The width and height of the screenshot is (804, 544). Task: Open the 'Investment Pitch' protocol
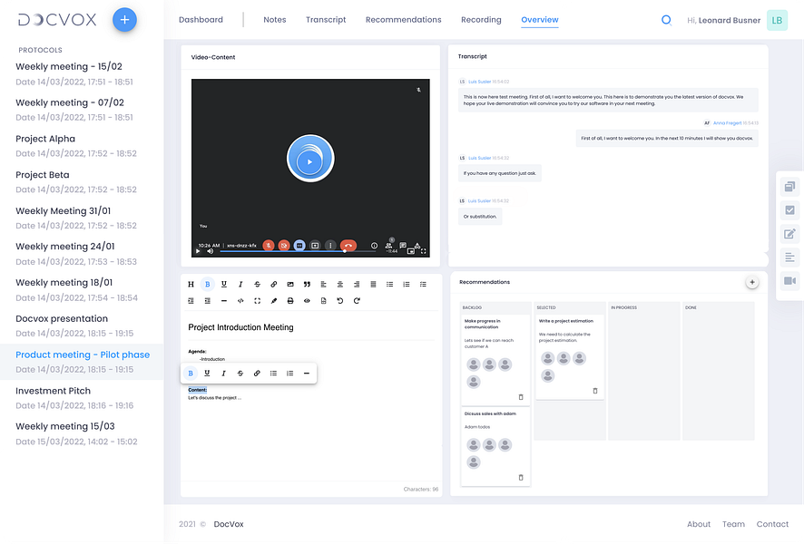(x=82, y=398)
